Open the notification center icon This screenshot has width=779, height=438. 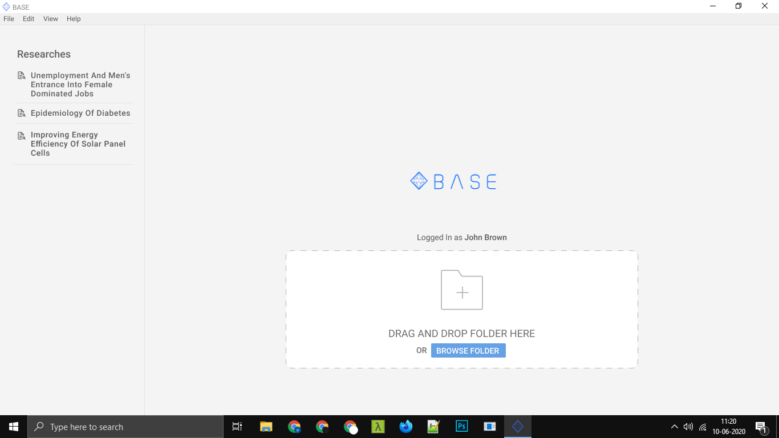[761, 427]
